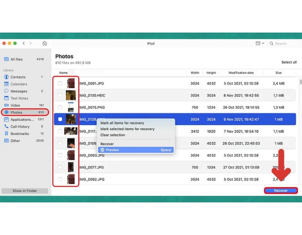Click IMG_0075.PNG thumbnail
The image size is (302, 235).
pyautogui.click(x=71, y=107)
